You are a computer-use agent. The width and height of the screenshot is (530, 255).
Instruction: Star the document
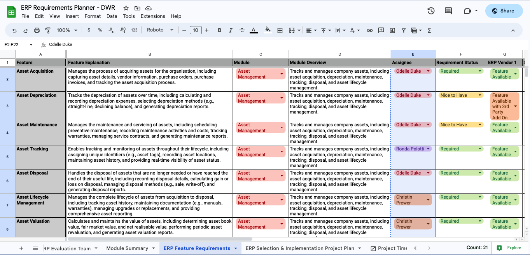(126, 8)
